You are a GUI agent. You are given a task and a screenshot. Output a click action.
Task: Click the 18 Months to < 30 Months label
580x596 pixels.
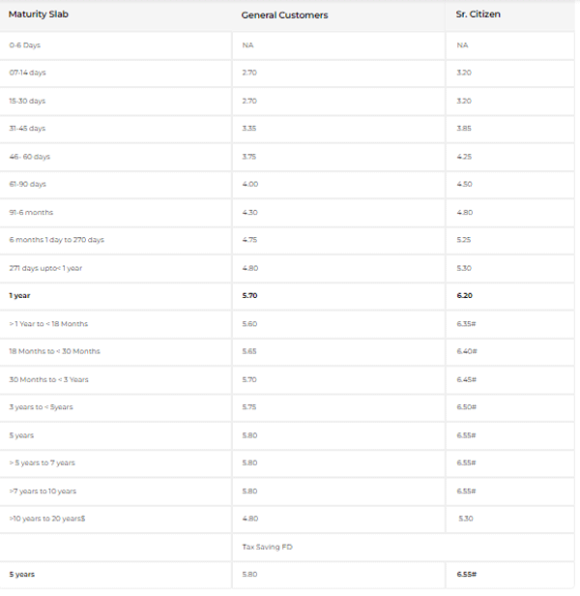pos(54,351)
